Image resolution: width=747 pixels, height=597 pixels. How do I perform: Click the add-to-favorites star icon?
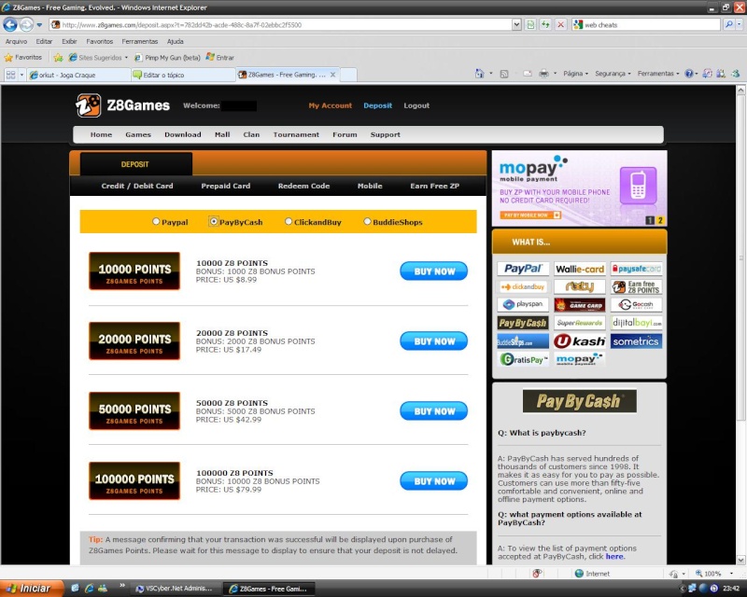click(58, 58)
